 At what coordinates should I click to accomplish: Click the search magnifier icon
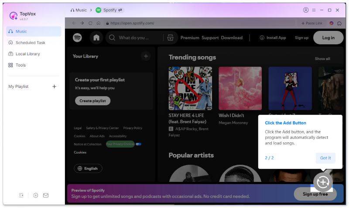click(112, 38)
